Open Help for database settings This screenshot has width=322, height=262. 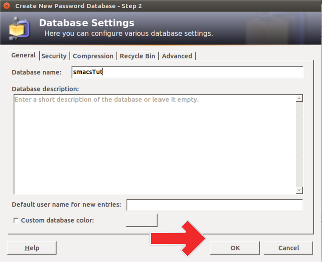click(32, 248)
